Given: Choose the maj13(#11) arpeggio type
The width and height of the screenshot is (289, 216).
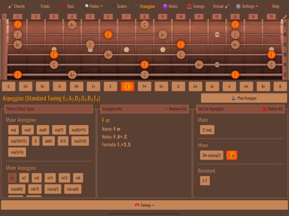Looking at the screenshot, I should click(x=19, y=141).
